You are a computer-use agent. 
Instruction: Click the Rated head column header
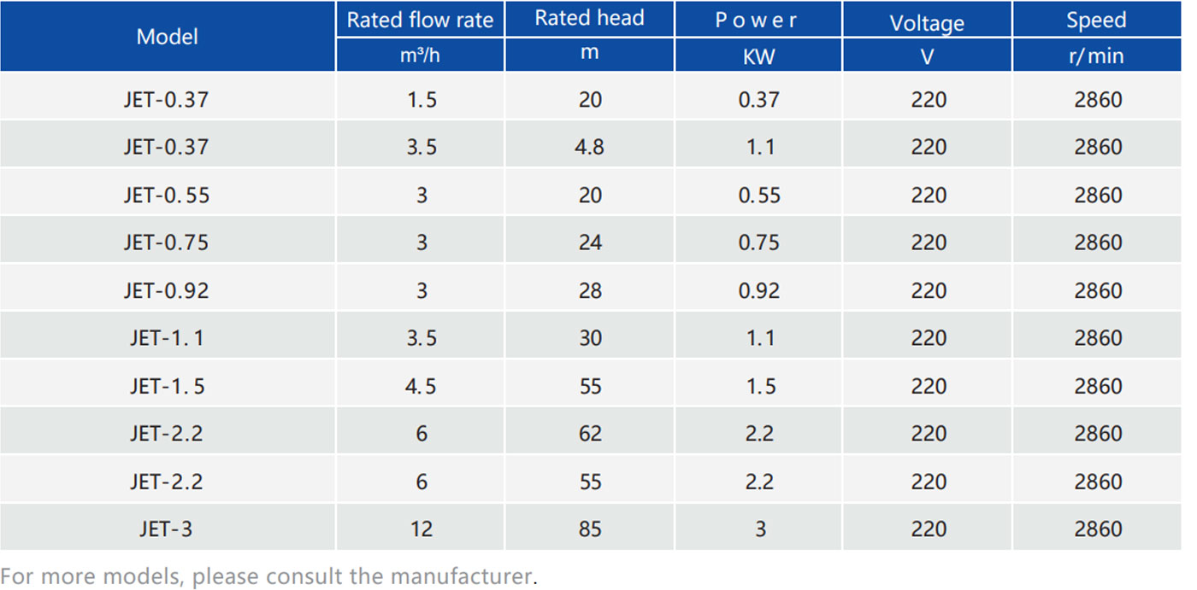(x=589, y=19)
